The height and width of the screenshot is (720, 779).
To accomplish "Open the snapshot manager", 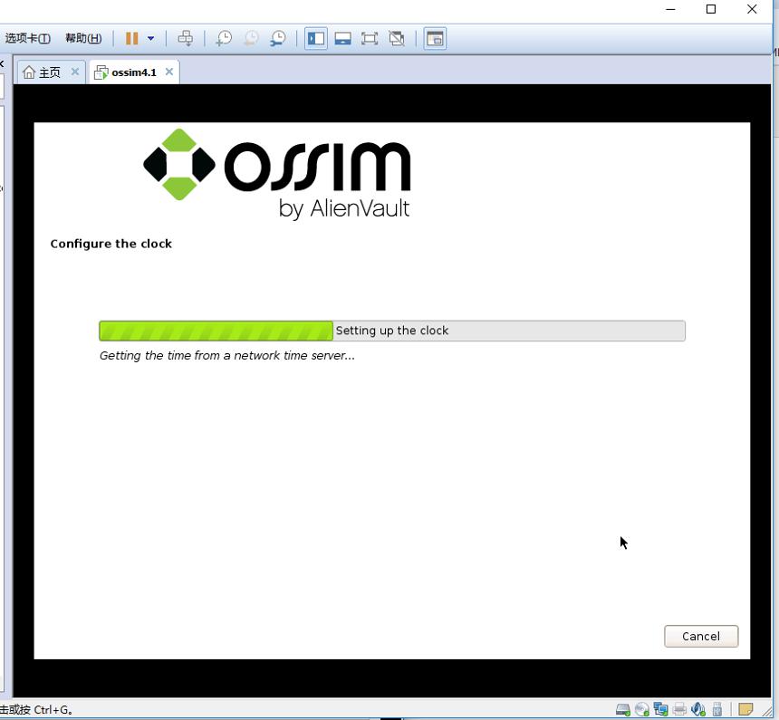I will (278, 38).
